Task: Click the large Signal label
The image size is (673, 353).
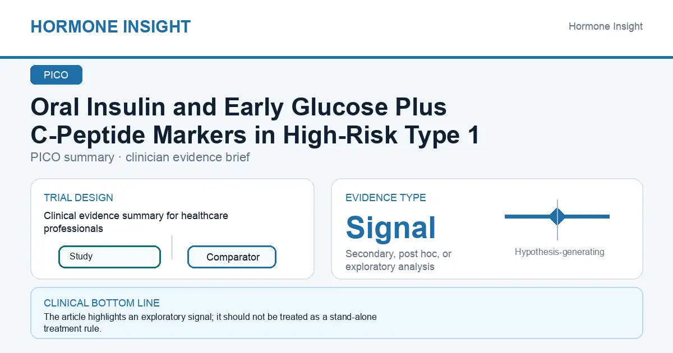Action: (x=391, y=227)
